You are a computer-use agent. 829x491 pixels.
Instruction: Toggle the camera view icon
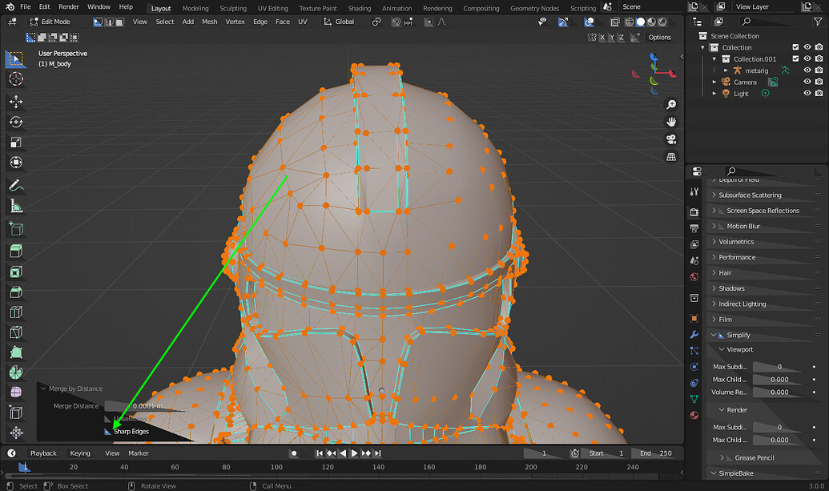click(671, 139)
